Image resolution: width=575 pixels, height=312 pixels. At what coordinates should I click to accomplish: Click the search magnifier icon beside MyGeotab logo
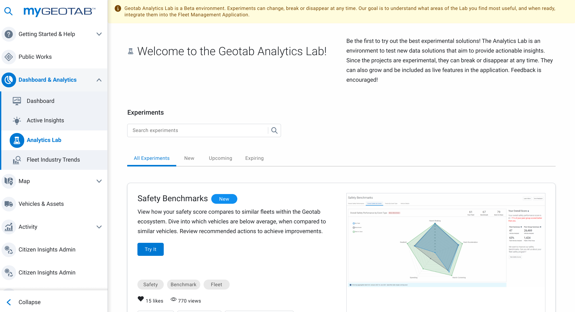8,11
